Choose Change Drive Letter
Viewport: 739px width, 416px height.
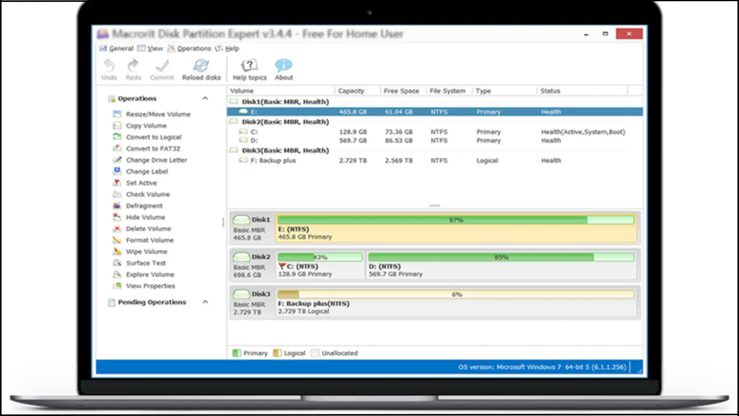pos(150,160)
